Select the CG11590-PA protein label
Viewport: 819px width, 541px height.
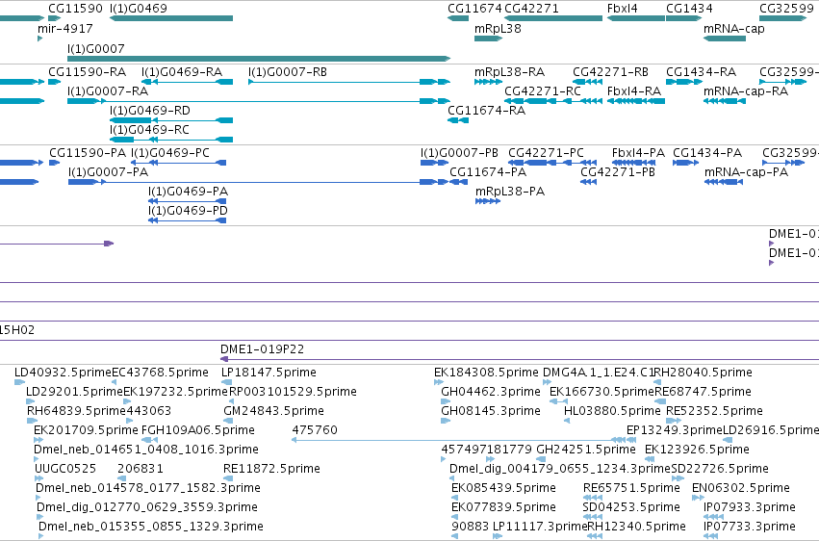(88, 152)
